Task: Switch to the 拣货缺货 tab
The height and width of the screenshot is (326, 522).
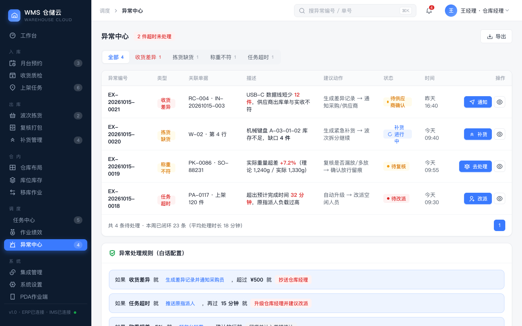Action: [186, 57]
